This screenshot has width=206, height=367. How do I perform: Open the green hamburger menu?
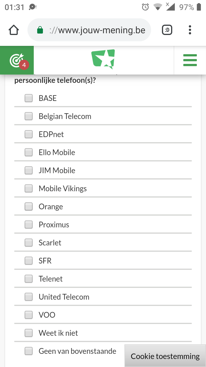tap(190, 60)
